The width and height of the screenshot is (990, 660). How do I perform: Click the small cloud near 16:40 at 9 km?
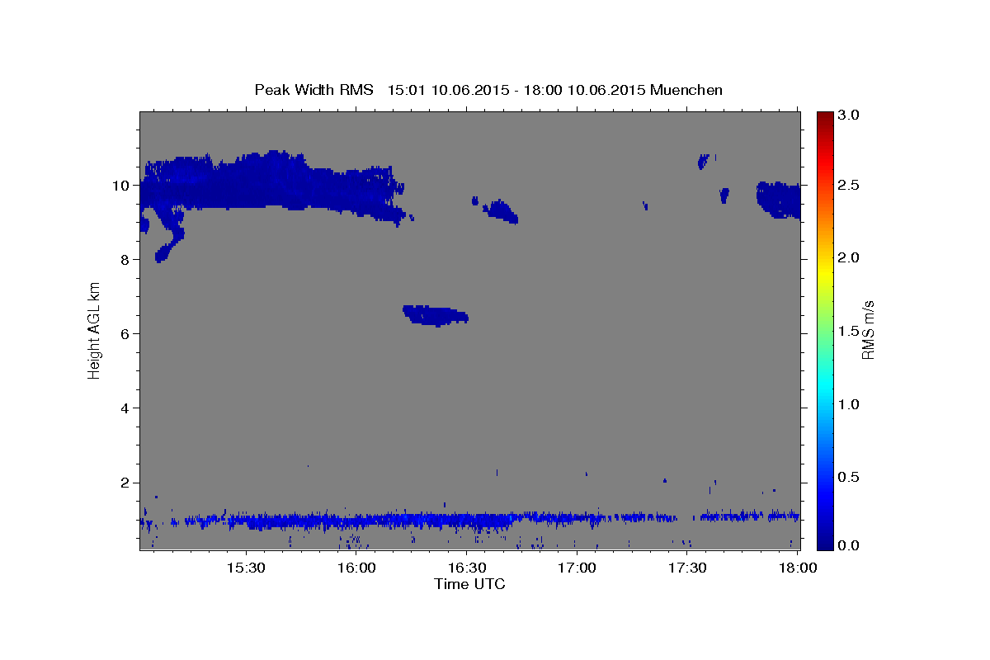(501, 211)
